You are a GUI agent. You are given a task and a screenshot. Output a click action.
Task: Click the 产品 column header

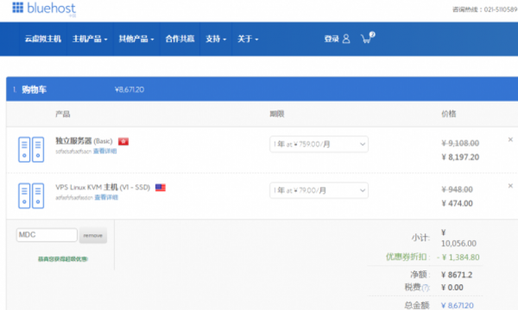pyautogui.click(x=63, y=114)
